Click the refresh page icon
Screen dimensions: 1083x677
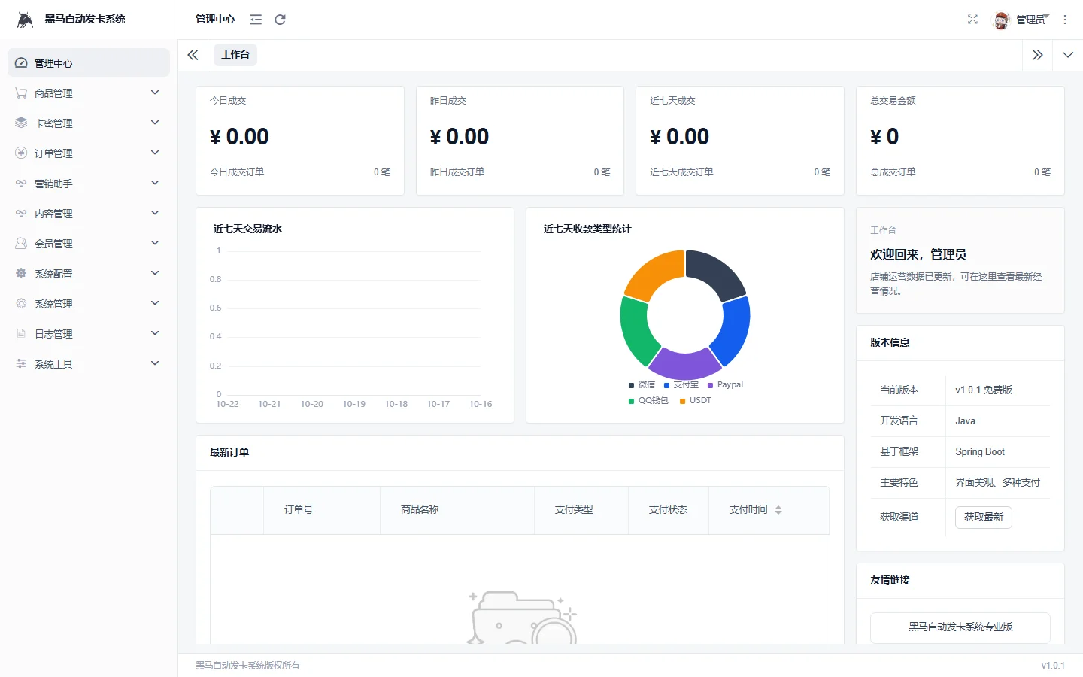point(280,20)
